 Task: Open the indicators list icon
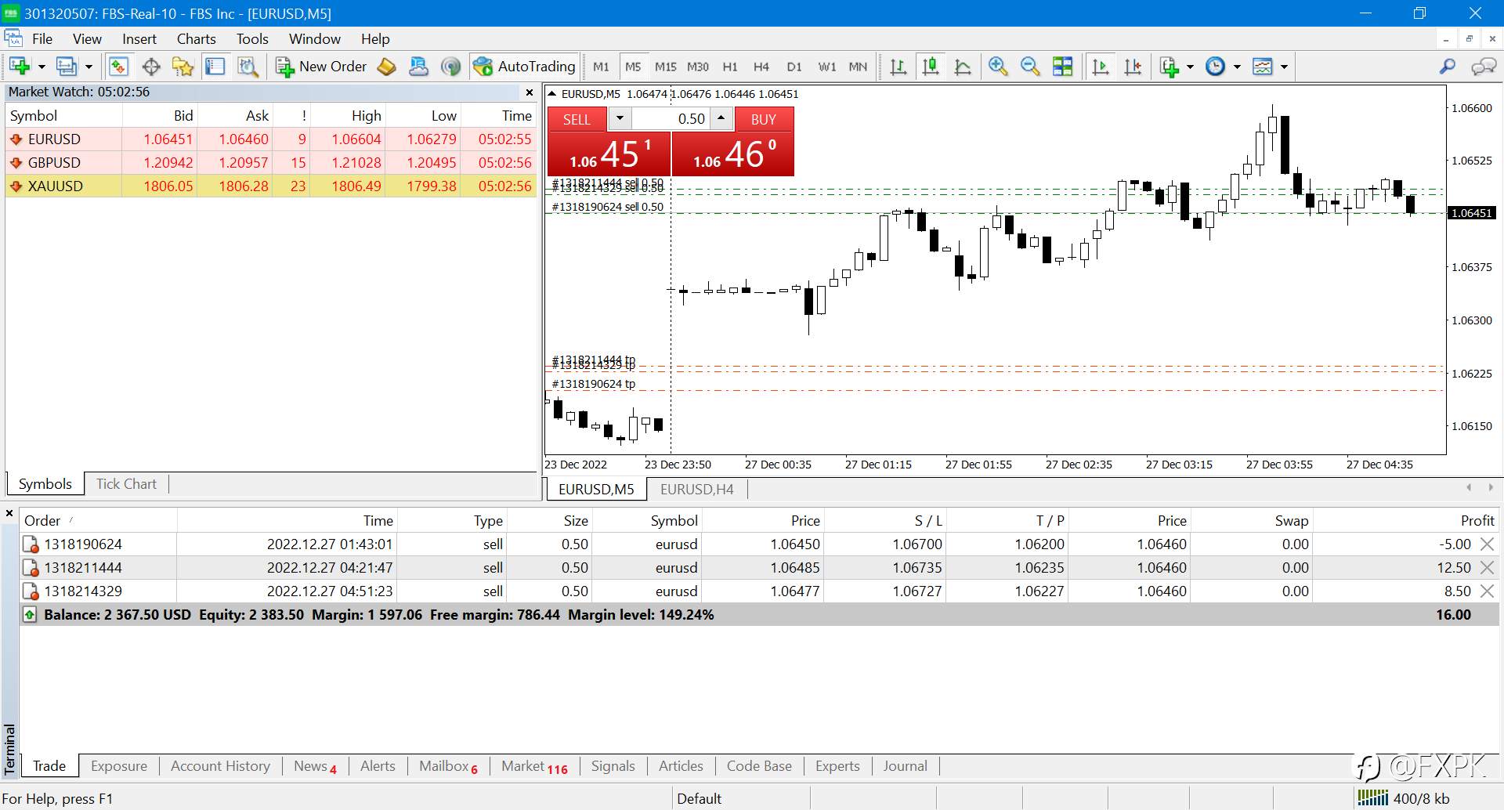(x=1170, y=67)
